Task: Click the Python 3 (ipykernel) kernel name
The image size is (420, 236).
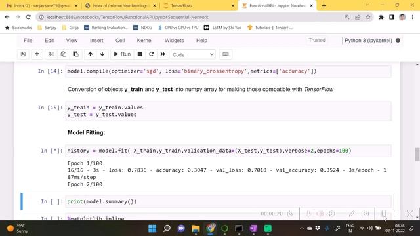Action: (368, 41)
